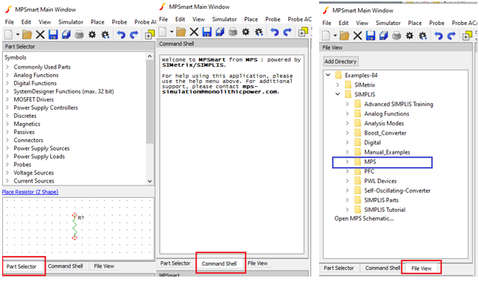Click the Save All icon in the middle toolbar
The height and width of the screenshot is (281, 479).
220,32
